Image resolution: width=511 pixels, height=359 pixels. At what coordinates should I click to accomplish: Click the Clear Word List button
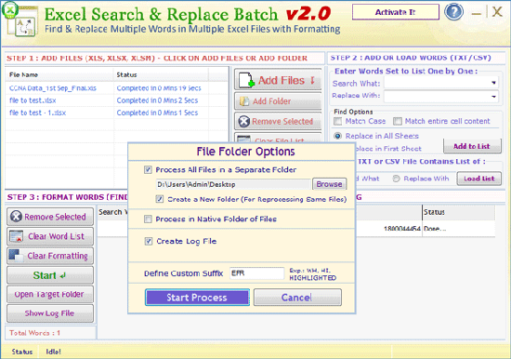pyautogui.click(x=50, y=236)
